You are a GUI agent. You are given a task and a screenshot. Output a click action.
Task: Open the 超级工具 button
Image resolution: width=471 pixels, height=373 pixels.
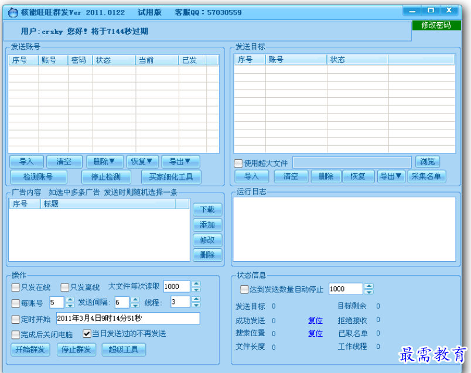coord(124,350)
